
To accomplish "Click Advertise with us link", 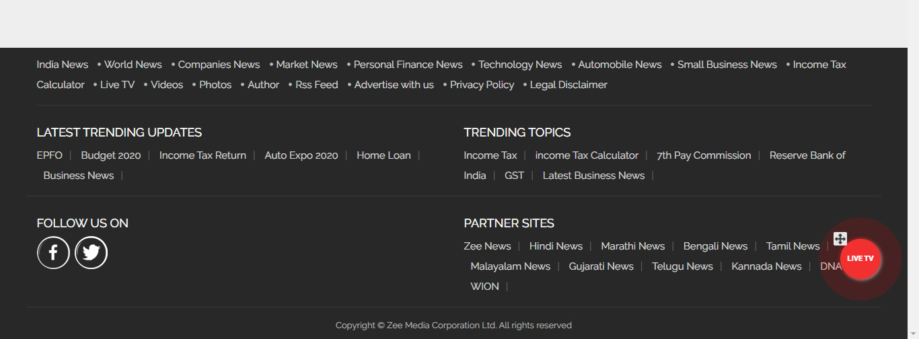I will point(394,85).
